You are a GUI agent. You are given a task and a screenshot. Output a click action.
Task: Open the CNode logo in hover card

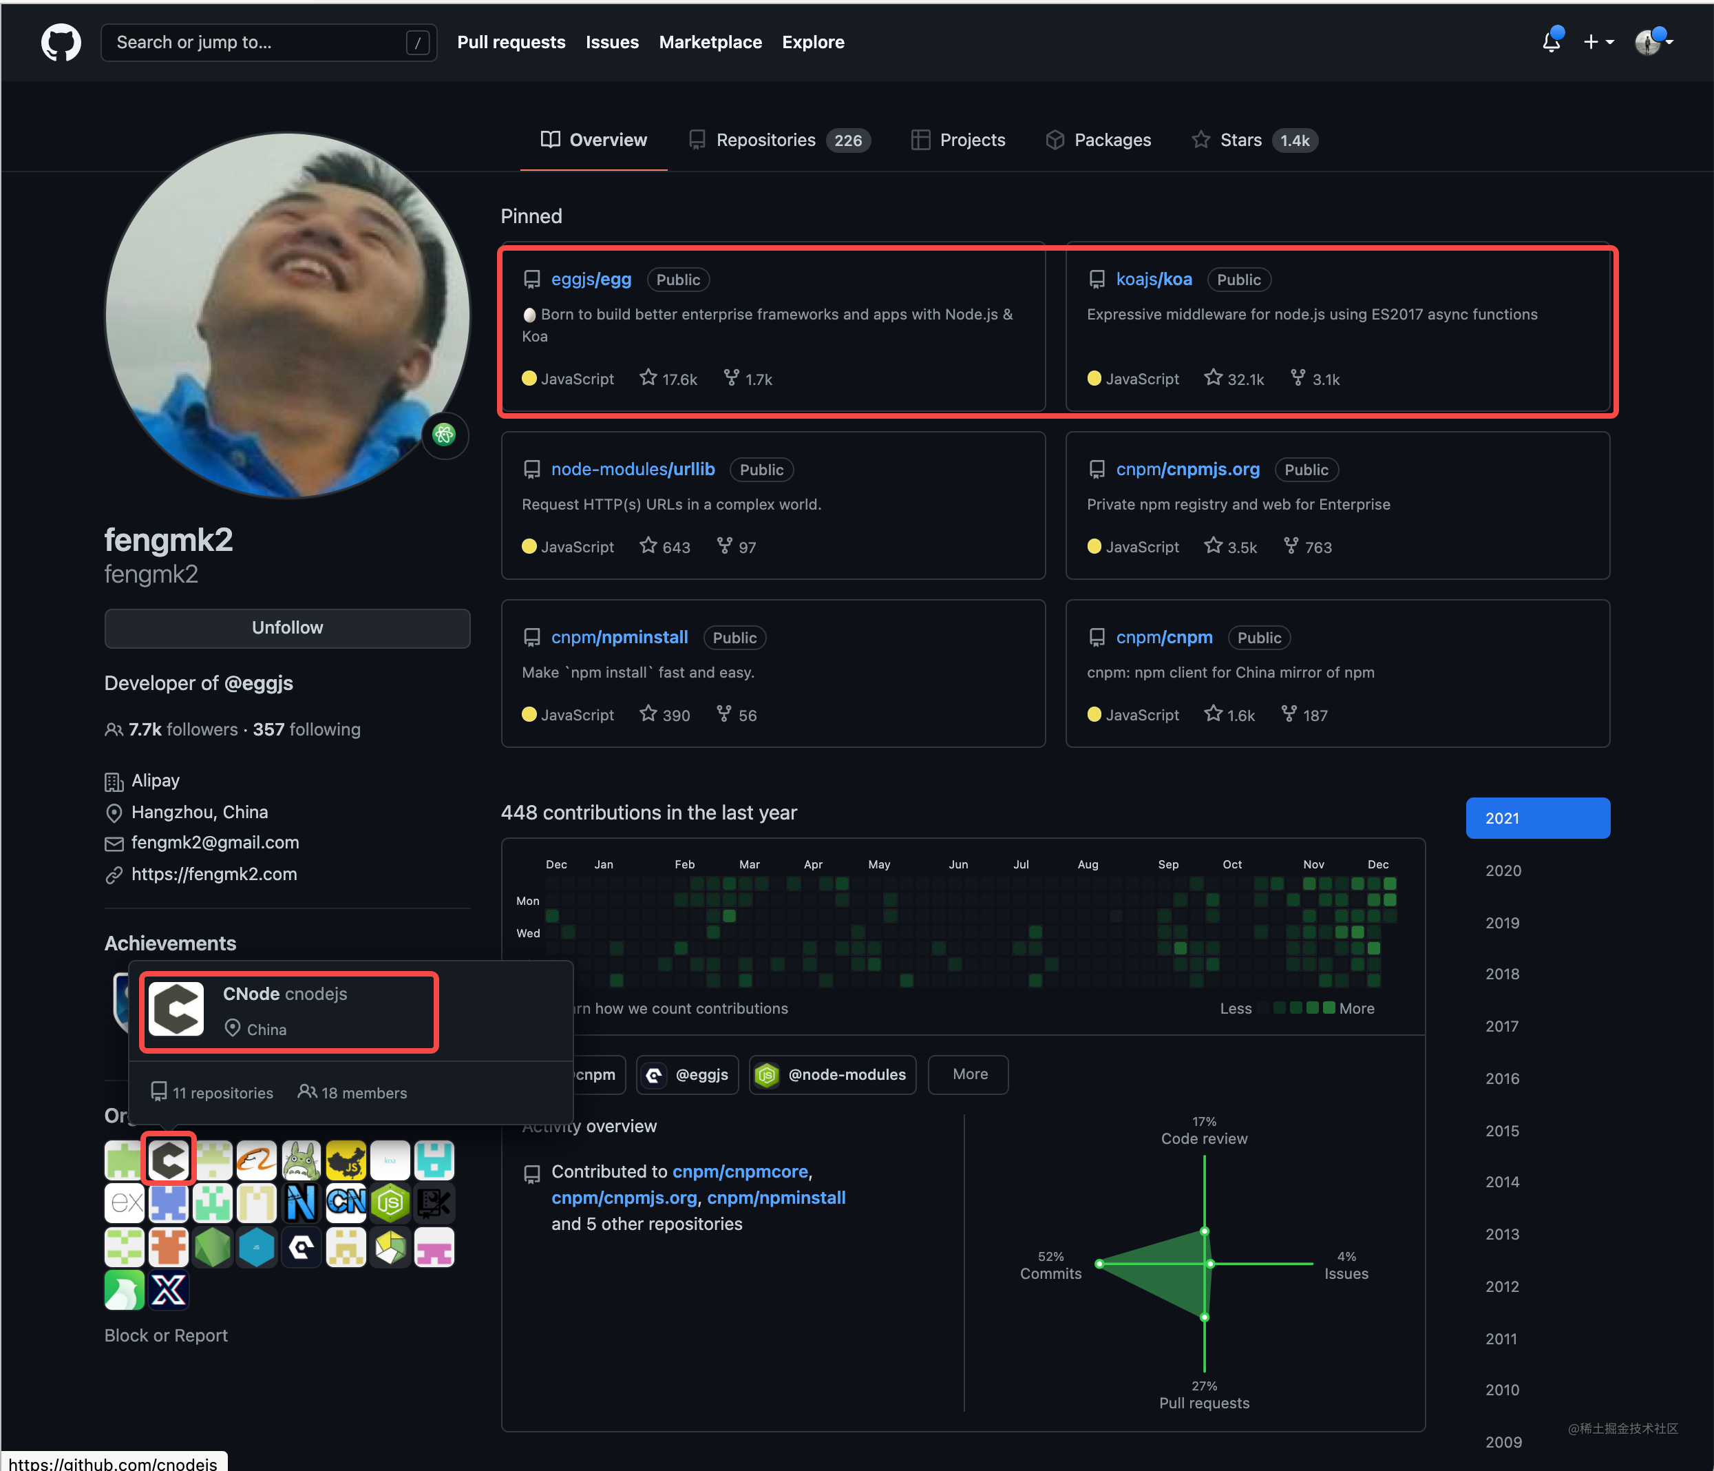(x=176, y=1008)
